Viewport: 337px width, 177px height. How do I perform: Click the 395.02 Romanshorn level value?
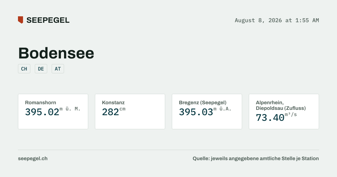coord(42,112)
